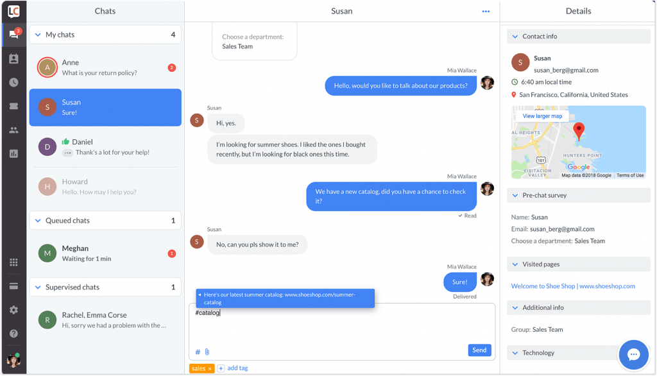This screenshot has width=657, height=376.
Task: Open the Customers panel from sidebar
Action: click(x=13, y=60)
